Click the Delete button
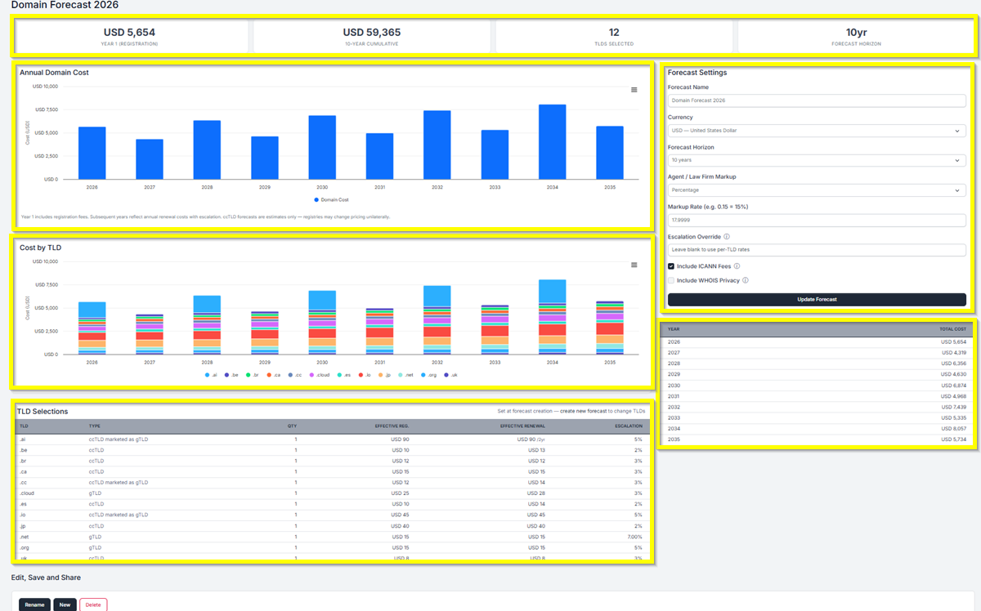Screen dimensions: 981x611 tap(93, 604)
